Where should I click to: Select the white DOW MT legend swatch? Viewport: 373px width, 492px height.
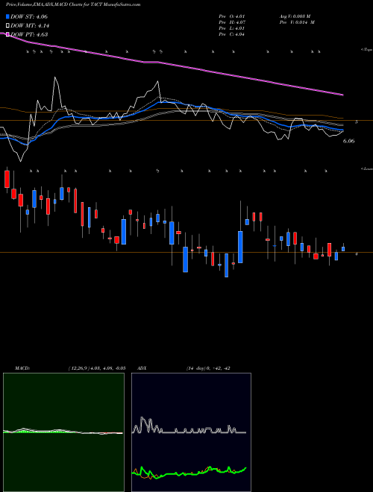point(8,26)
